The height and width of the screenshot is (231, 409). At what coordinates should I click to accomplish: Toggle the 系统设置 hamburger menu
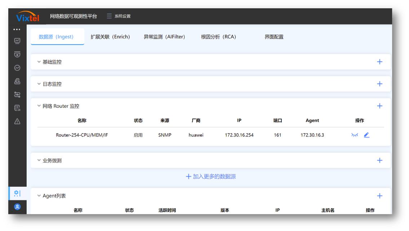[110, 16]
